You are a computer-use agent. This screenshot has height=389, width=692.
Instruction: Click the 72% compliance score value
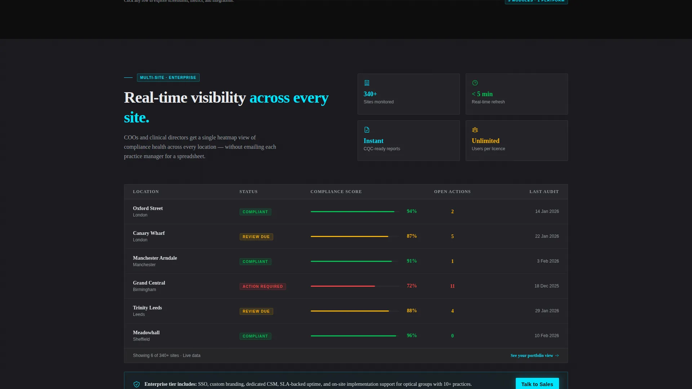(412, 286)
